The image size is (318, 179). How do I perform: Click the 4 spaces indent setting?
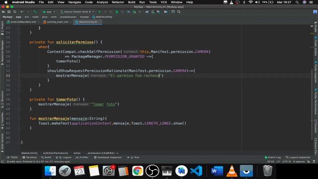pos(299,162)
